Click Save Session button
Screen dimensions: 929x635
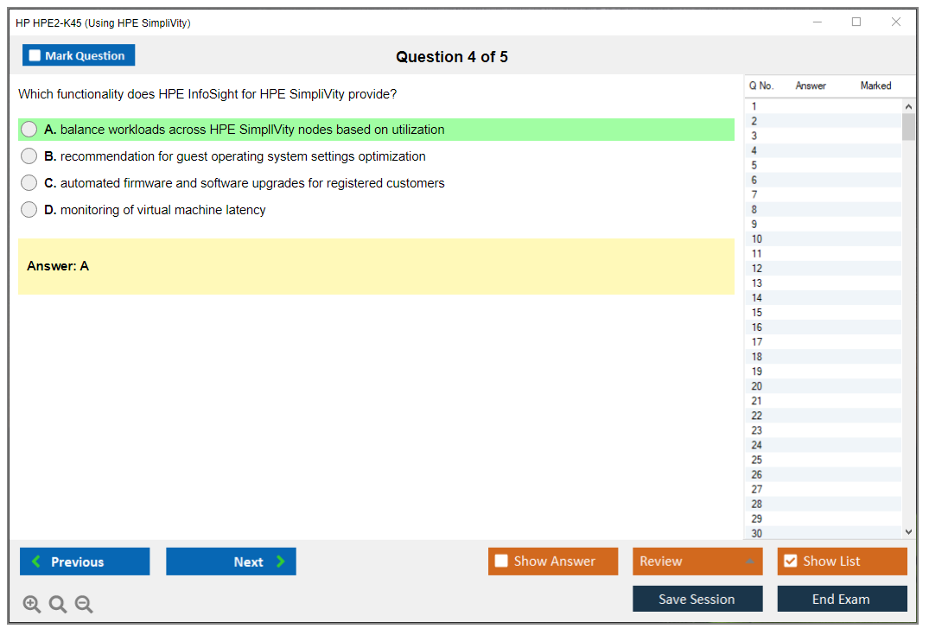coord(697,599)
